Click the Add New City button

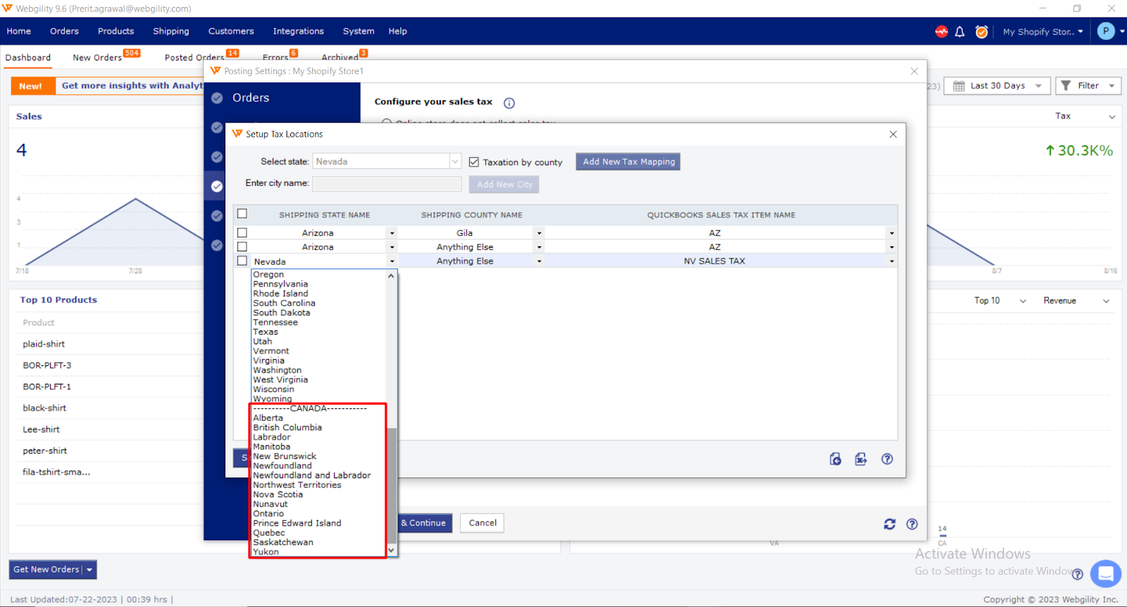click(x=504, y=184)
